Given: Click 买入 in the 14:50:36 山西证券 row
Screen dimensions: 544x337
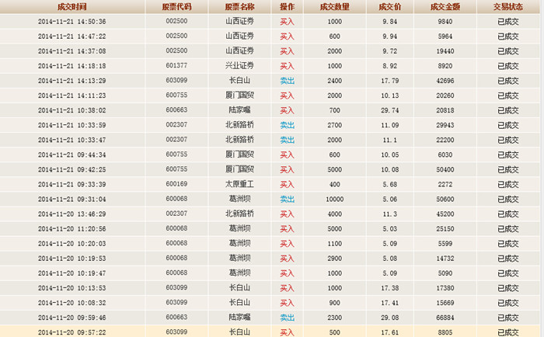Looking at the screenshot, I should point(287,22).
